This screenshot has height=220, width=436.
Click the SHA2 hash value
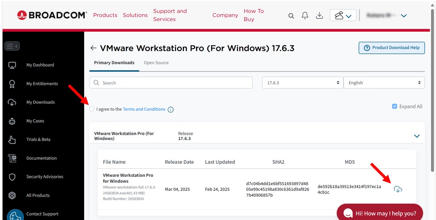click(277, 190)
